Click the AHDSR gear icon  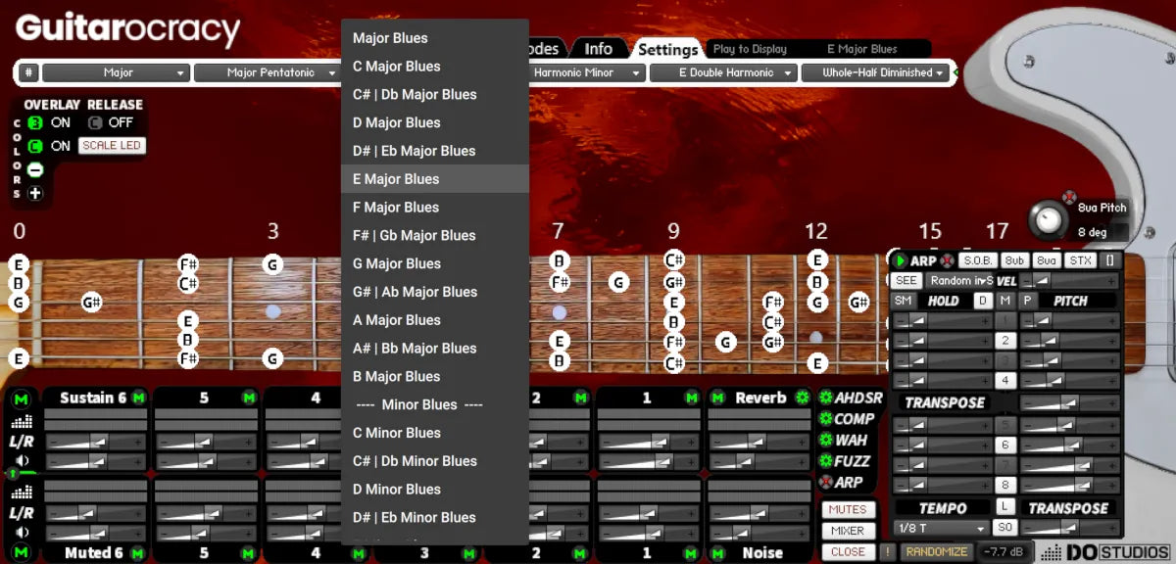pos(825,398)
